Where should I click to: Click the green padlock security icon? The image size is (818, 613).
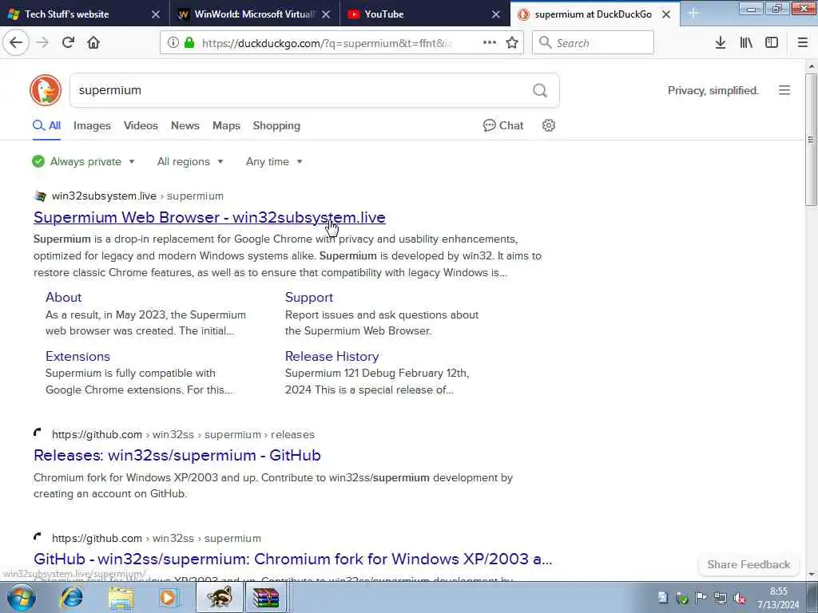(189, 43)
